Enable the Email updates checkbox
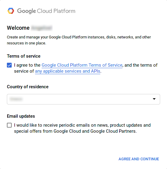This screenshot has width=167, height=169. 9,125
